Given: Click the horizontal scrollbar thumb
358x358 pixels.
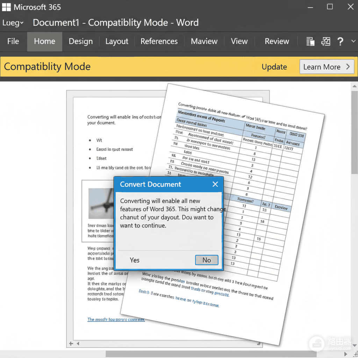Looking at the screenshot, I should point(211,354).
